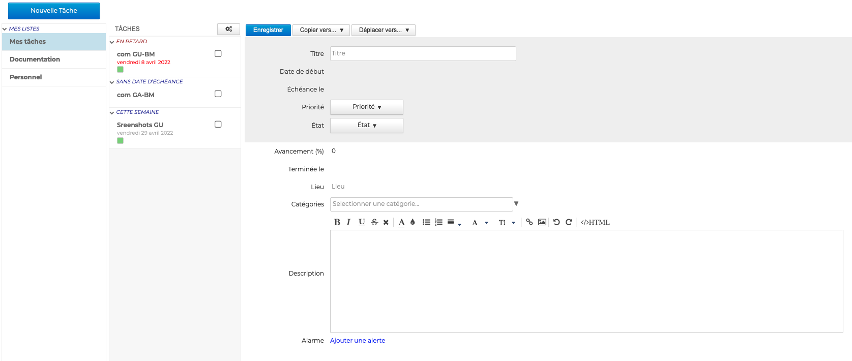Screen dimensions: 852x361
Task: Click into the Titre input field
Action: pos(423,53)
